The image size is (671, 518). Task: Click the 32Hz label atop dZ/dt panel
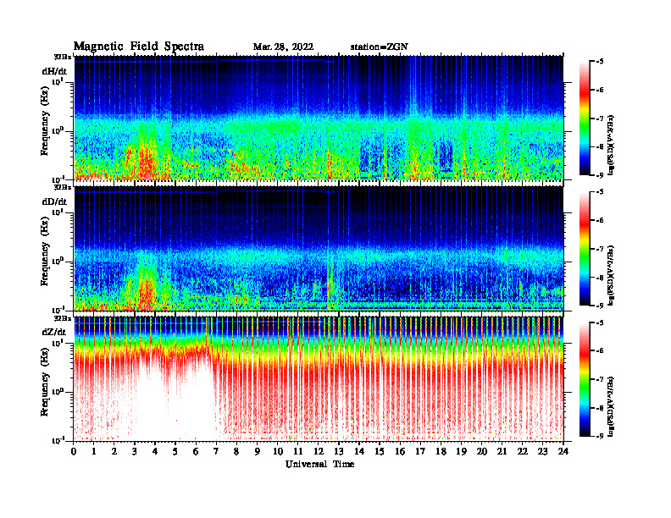click(63, 318)
